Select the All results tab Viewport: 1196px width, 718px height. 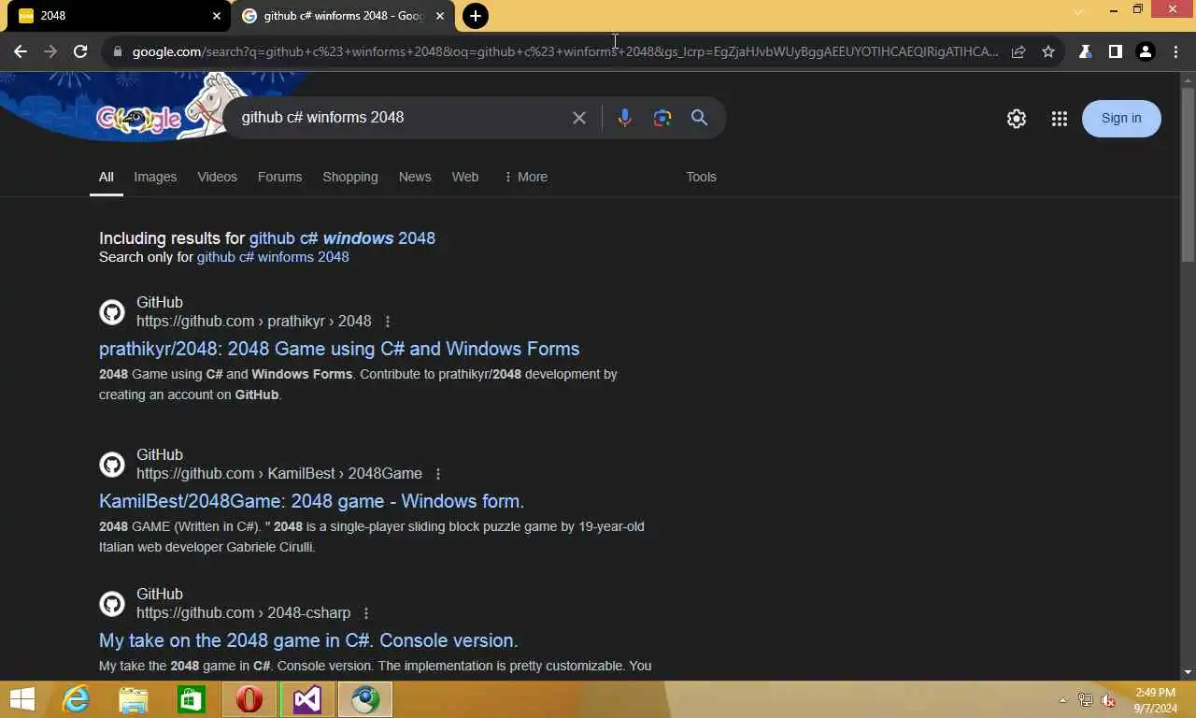pos(107,177)
